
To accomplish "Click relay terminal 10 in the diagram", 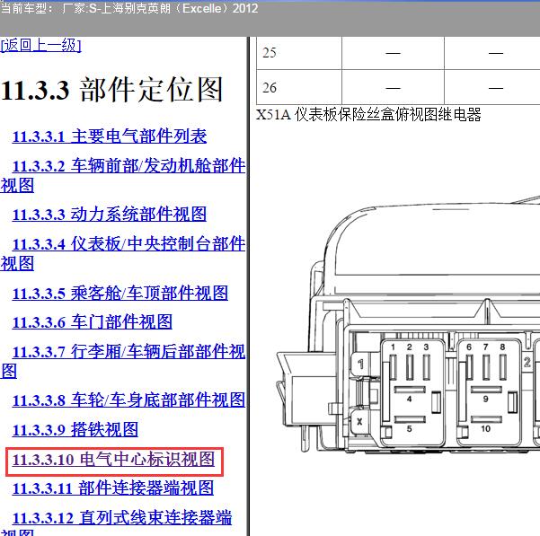I will coord(485,428).
